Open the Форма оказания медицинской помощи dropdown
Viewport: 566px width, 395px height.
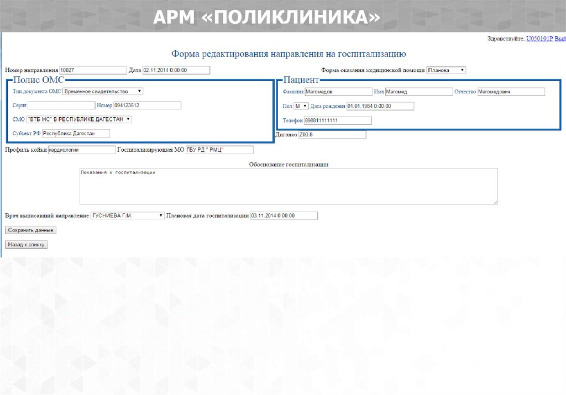(x=446, y=70)
